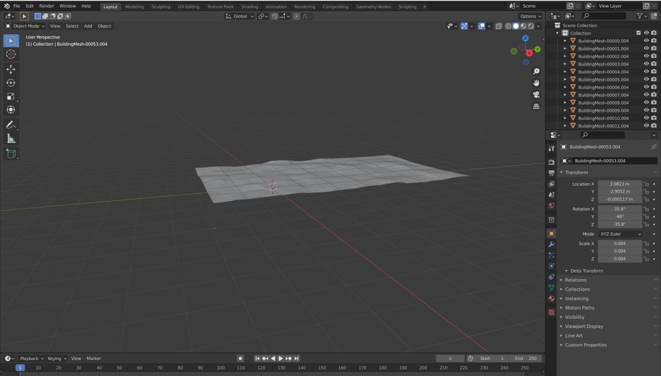Open the Physics properties tab

coord(551,266)
